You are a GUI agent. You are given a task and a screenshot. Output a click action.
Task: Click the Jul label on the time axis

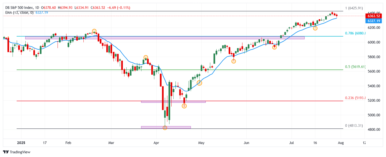pos(292,143)
